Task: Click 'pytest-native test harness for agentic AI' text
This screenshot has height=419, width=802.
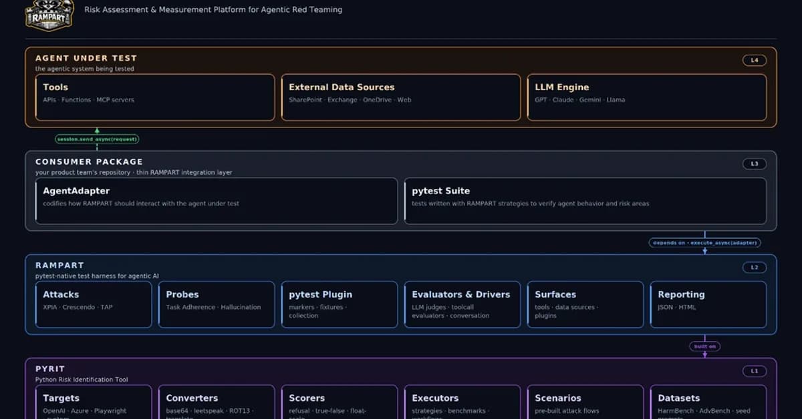Action: pyautogui.click(x=97, y=276)
